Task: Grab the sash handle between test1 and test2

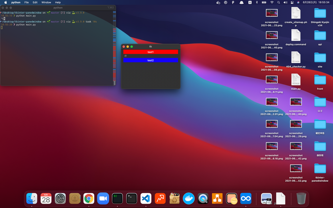Action: [125, 56]
